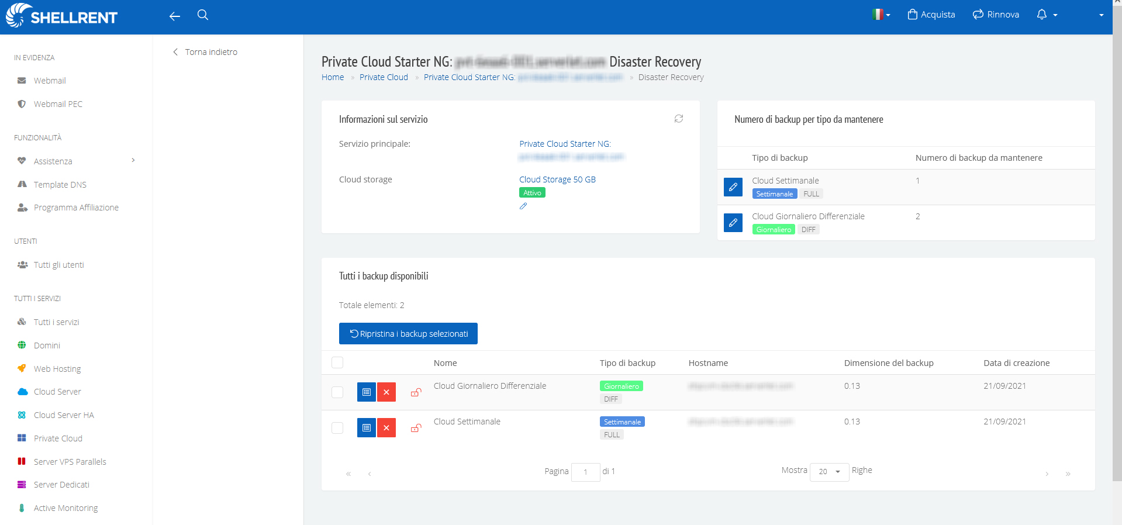Click Dimensione del backup column header
This screenshot has height=525, width=1122.
point(889,363)
